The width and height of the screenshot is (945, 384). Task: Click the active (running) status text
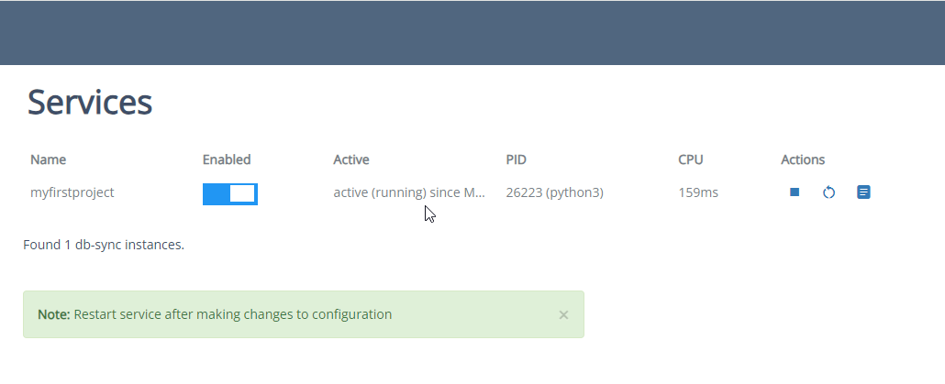click(x=408, y=192)
